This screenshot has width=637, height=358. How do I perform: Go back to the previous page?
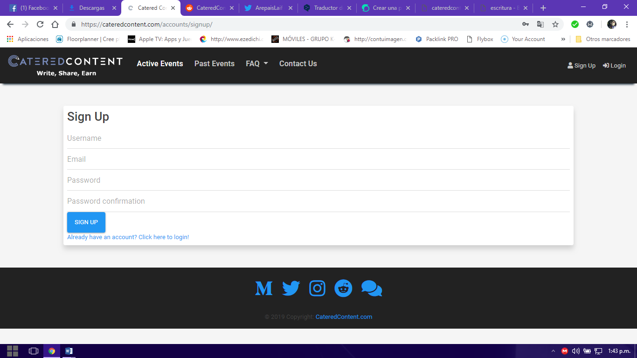pyautogui.click(x=10, y=24)
